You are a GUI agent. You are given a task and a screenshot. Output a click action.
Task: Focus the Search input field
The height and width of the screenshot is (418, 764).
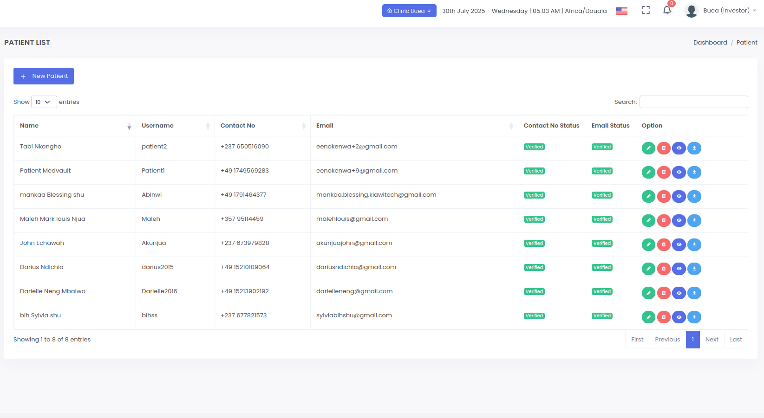point(693,102)
